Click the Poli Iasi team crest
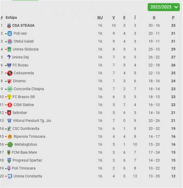The width and height of the screenshot is (183, 188). (x=10, y=34)
